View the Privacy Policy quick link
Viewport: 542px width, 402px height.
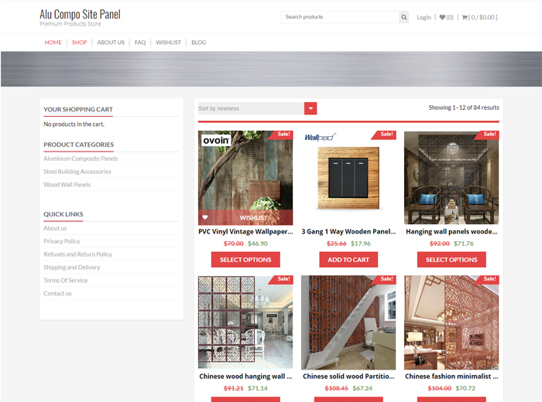click(62, 241)
